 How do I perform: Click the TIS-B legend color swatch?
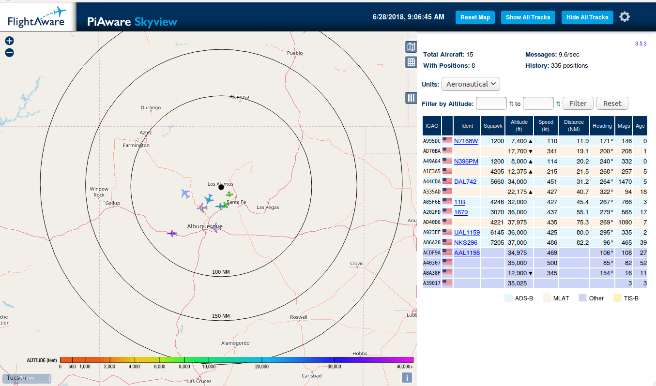(x=617, y=298)
